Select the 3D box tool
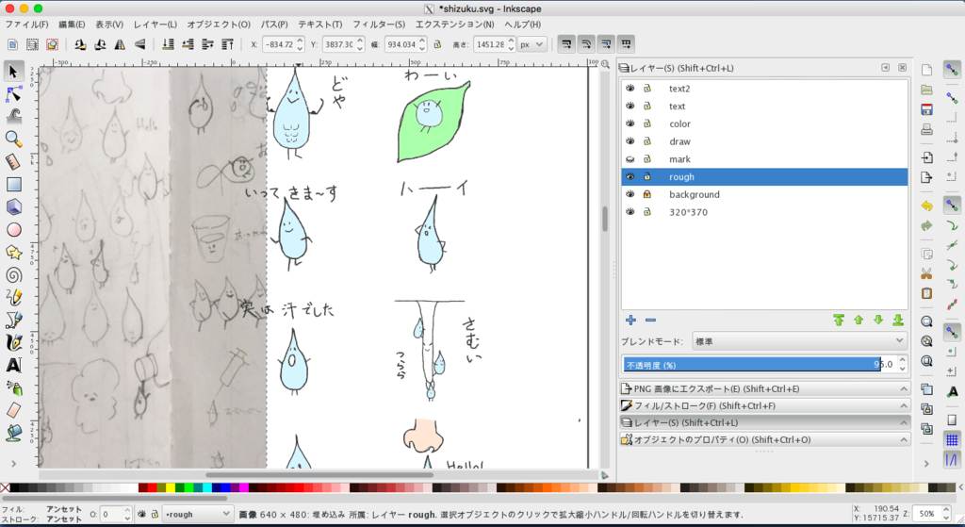Image resolution: width=965 pixels, height=527 pixels. 13,206
